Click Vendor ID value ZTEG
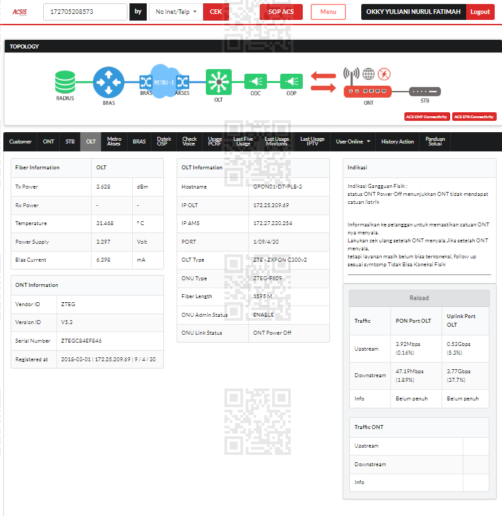The width and height of the screenshot is (502, 516). (x=68, y=304)
